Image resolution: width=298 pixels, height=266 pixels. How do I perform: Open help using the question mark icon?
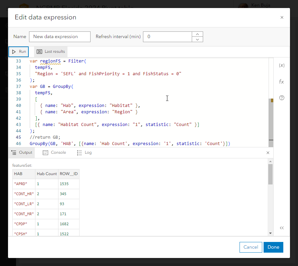(x=282, y=98)
